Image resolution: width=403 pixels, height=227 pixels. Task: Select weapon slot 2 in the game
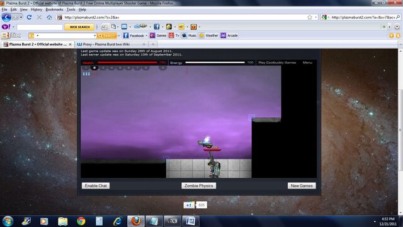tap(94, 67)
